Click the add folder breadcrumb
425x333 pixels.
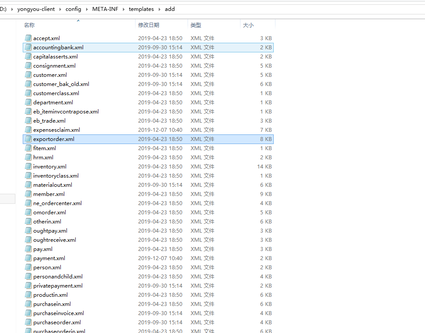(x=170, y=9)
